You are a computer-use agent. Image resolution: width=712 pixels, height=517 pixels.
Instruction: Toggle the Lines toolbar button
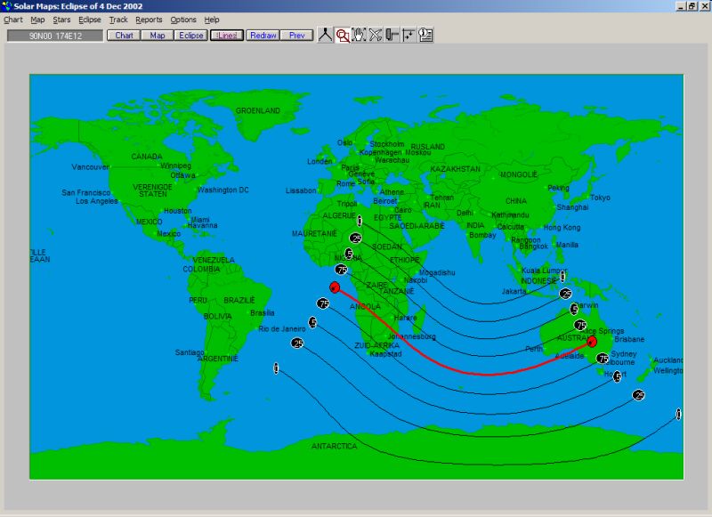(x=226, y=36)
